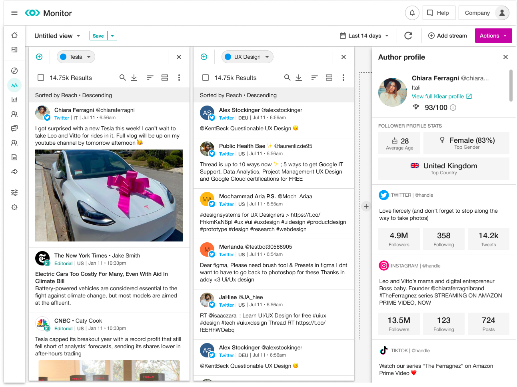Open the bar chart analytics sidebar icon
Image resolution: width=517 pixels, height=387 pixels.
coord(14,100)
